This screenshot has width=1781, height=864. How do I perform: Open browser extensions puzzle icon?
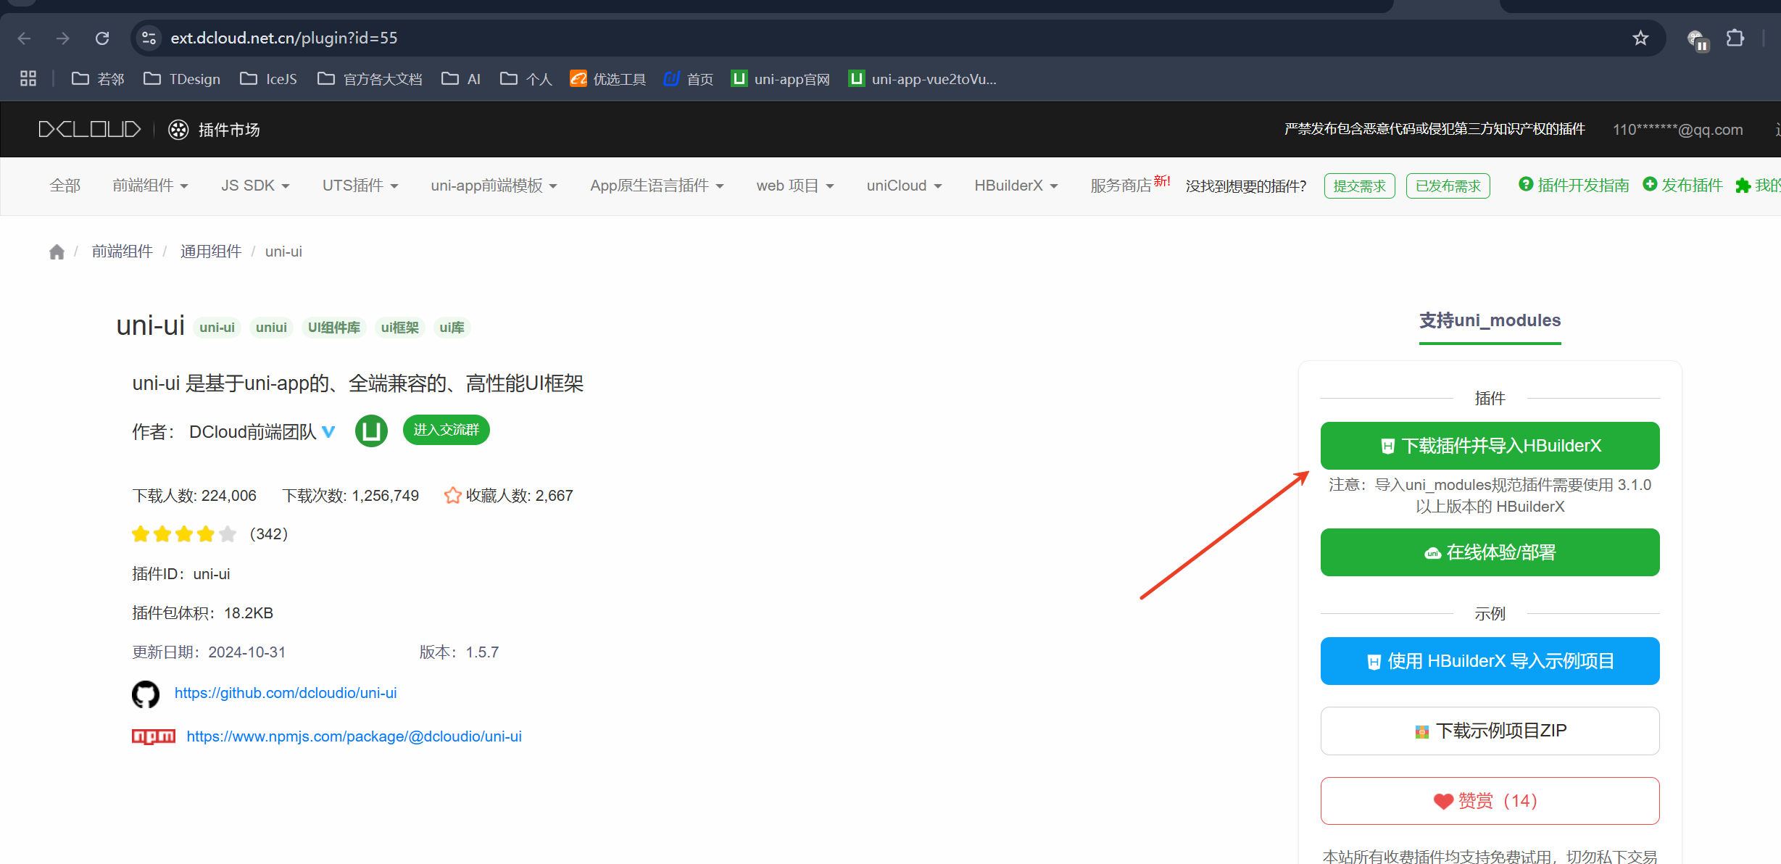[x=1735, y=38]
